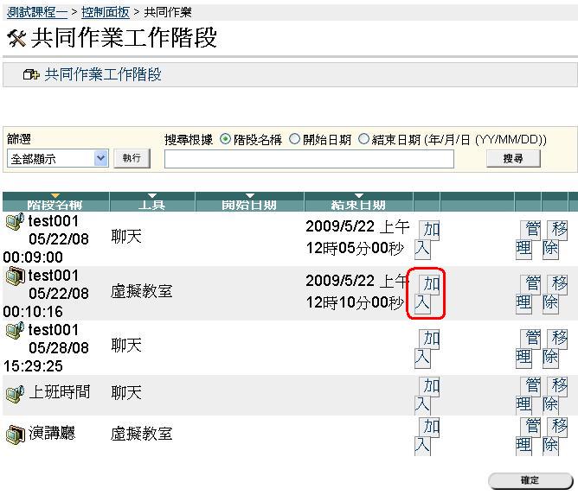The height and width of the screenshot is (495, 578).
Task: Click the 共同作業工作階段 add-session icon
Action: coord(31,75)
